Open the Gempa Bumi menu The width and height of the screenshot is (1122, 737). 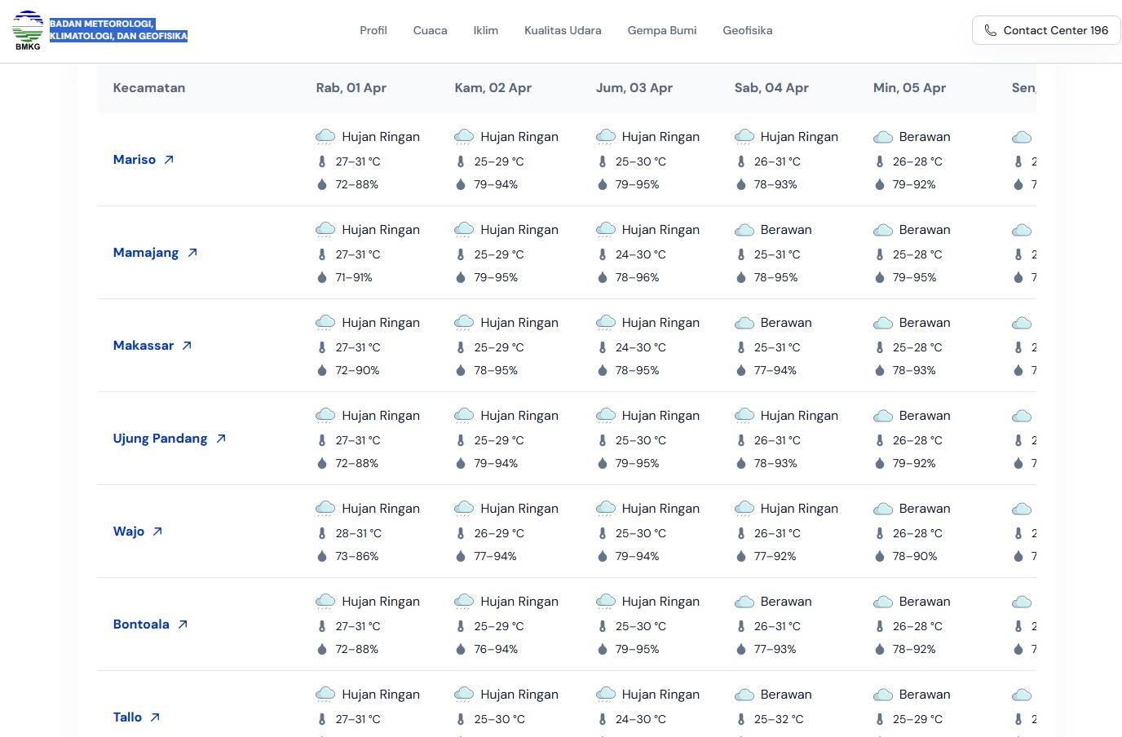pyautogui.click(x=662, y=30)
